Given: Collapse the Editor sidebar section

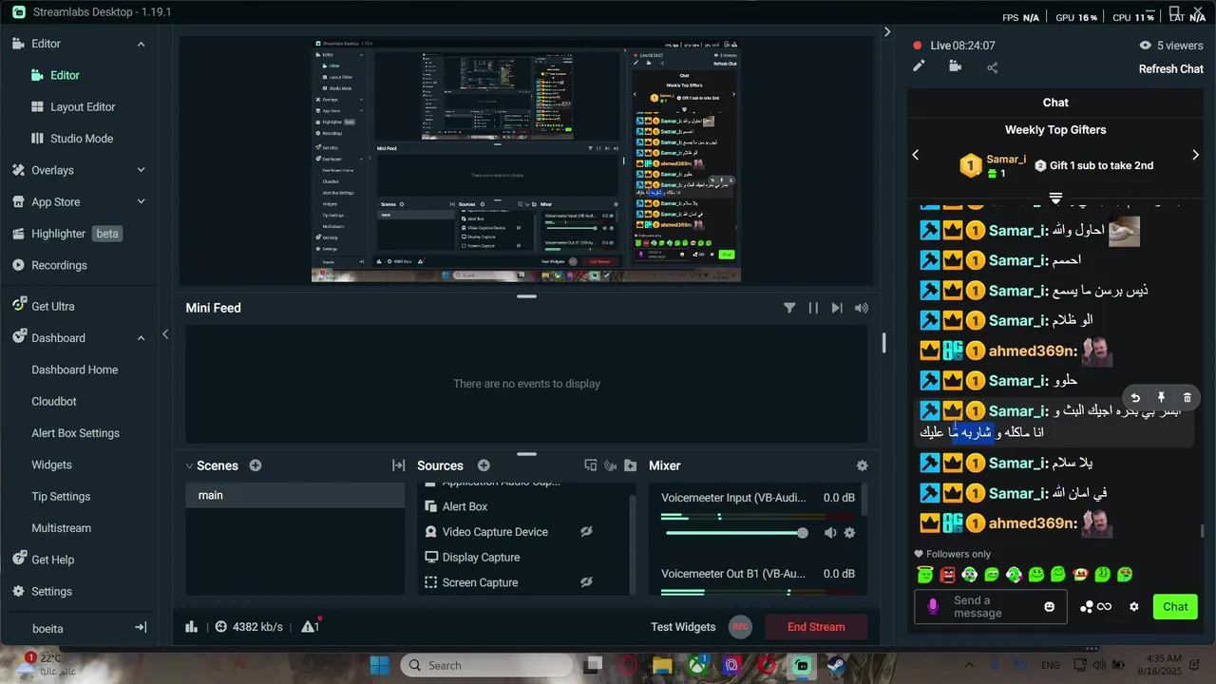Looking at the screenshot, I should point(141,44).
